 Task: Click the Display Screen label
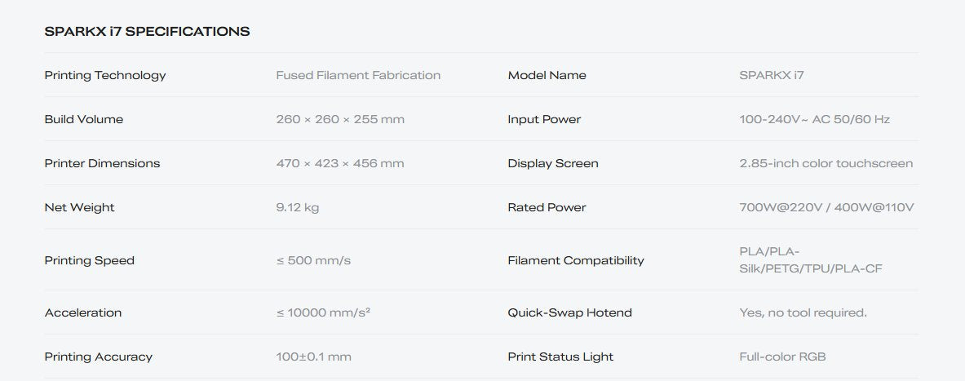click(x=553, y=163)
